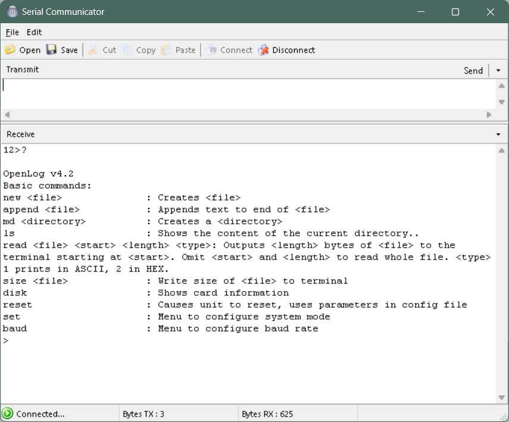The width and height of the screenshot is (509, 422).
Task: Click left arrow of Transmit horizontal scrollbar
Action: (x=7, y=114)
